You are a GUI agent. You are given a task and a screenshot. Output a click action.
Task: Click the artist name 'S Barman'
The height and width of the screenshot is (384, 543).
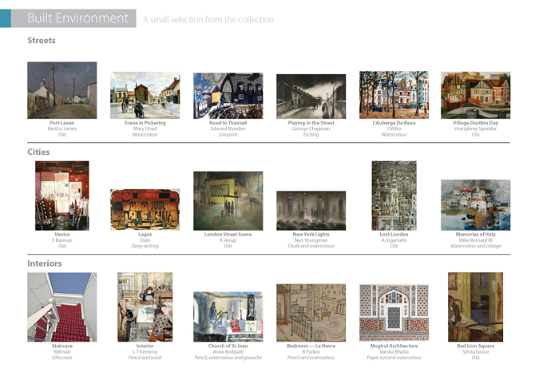(62, 240)
